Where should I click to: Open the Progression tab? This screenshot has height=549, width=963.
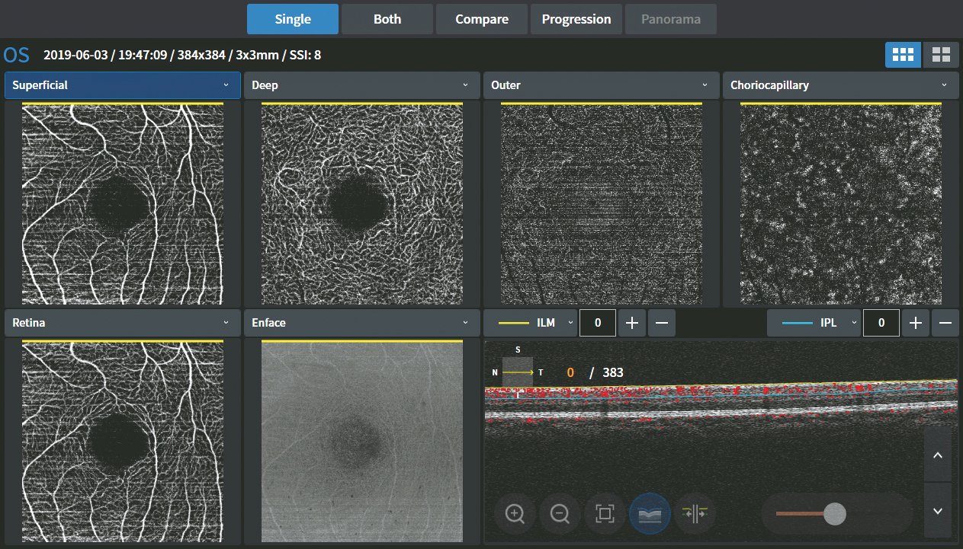(576, 19)
